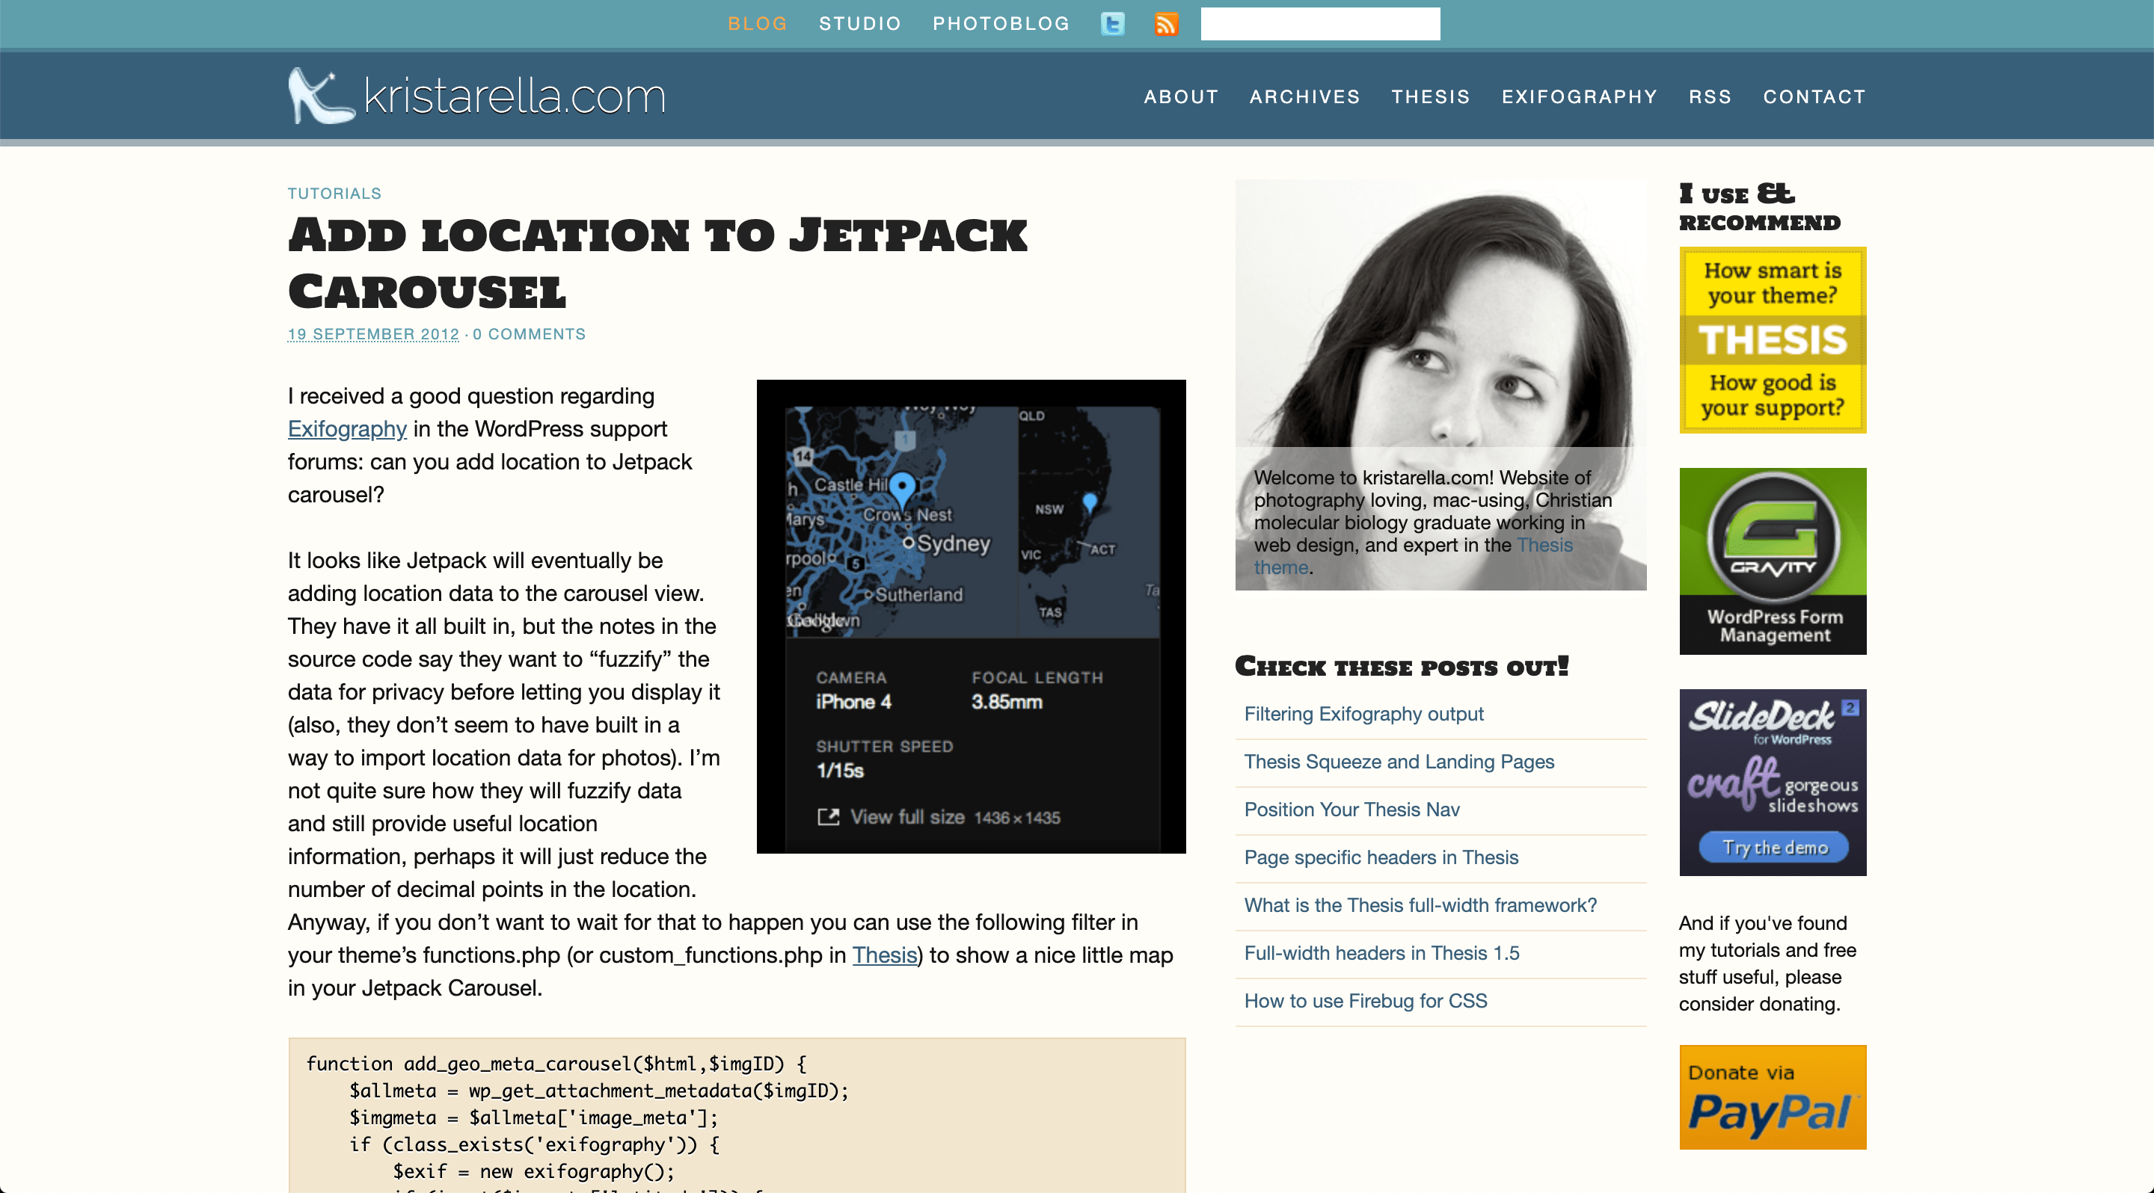Click the search field in top bar

1319,23
